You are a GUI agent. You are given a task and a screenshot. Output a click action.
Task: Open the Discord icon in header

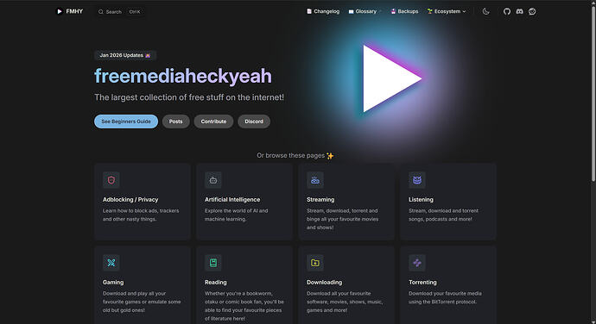[x=519, y=11]
